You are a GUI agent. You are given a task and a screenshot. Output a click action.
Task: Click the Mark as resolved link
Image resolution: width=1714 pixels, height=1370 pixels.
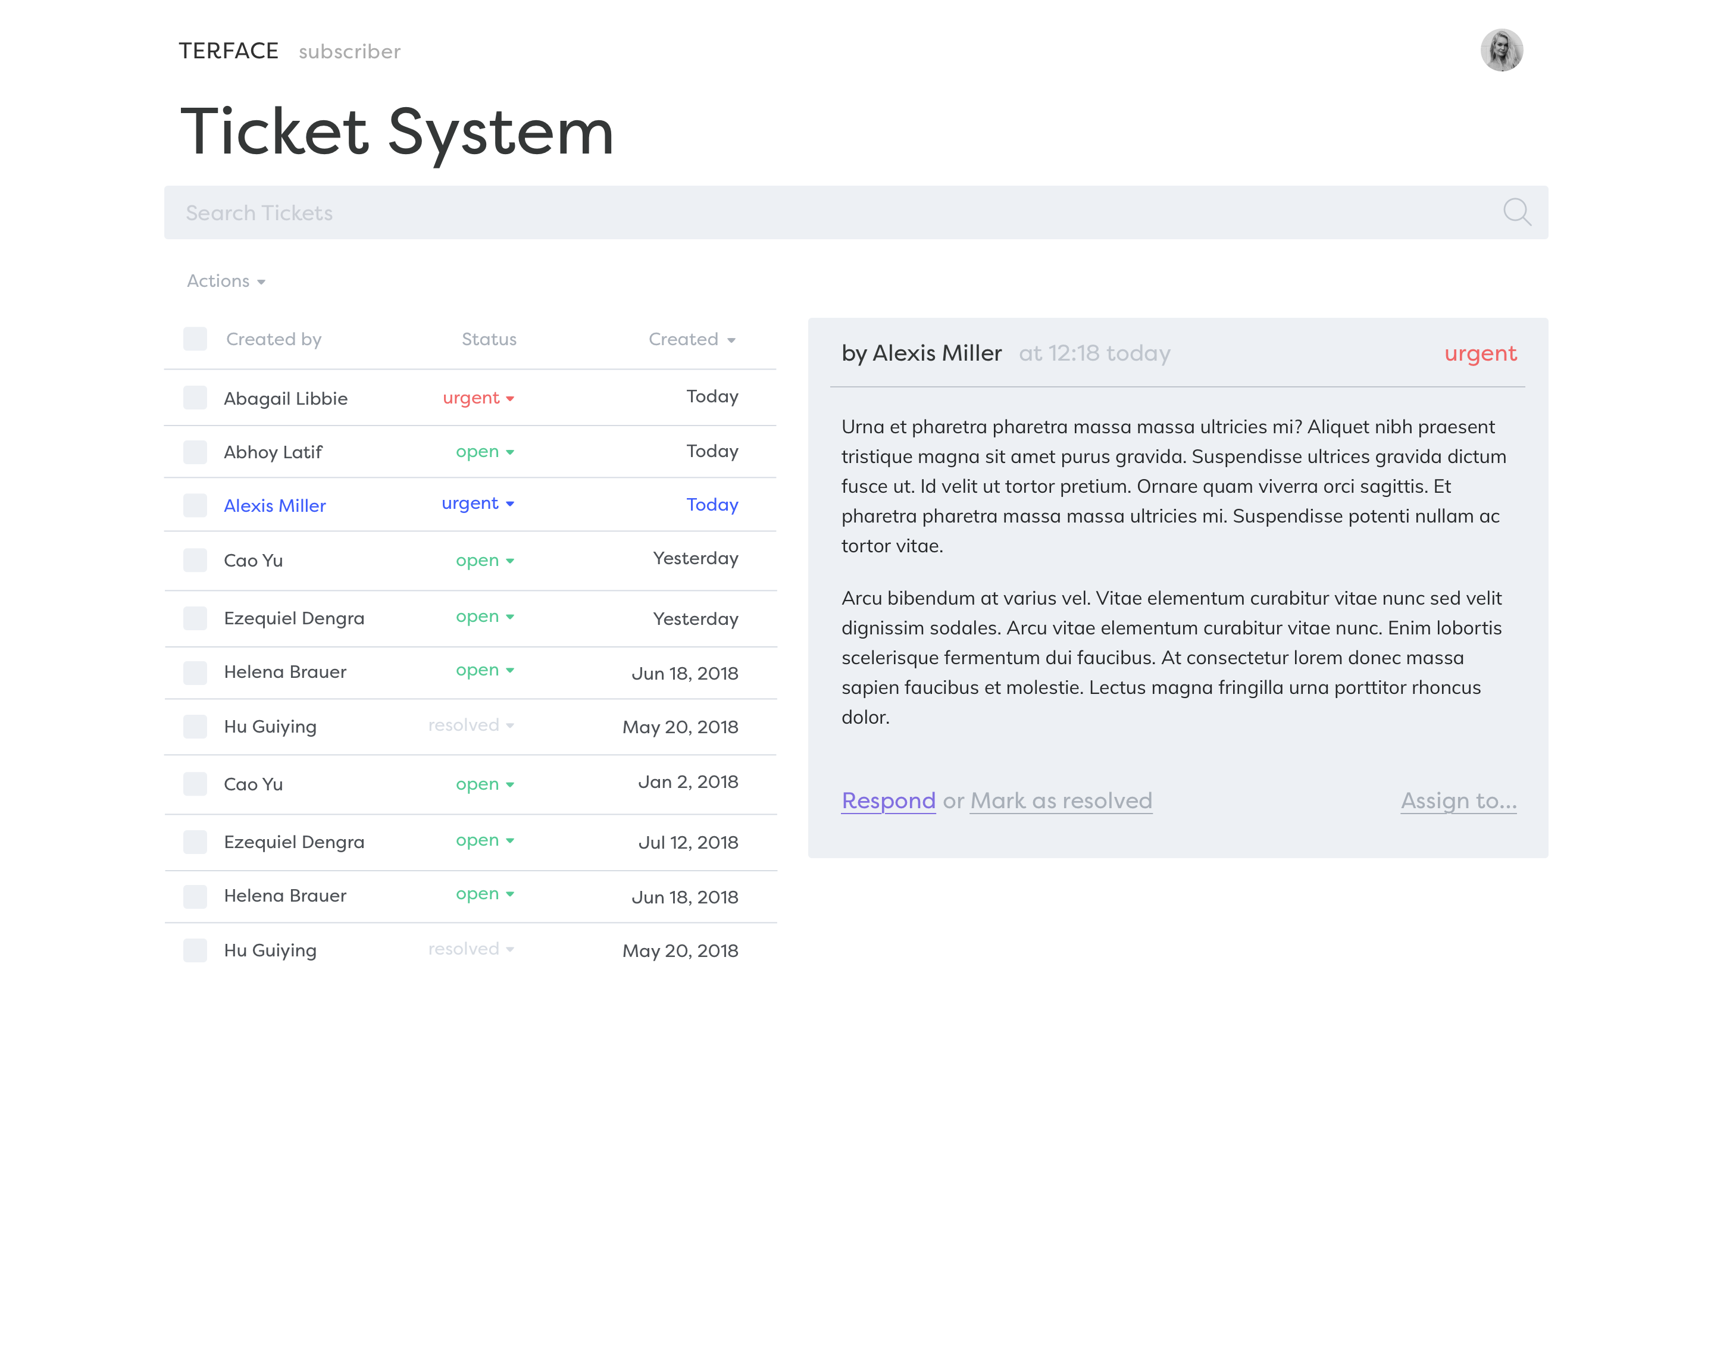pos(1061,800)
